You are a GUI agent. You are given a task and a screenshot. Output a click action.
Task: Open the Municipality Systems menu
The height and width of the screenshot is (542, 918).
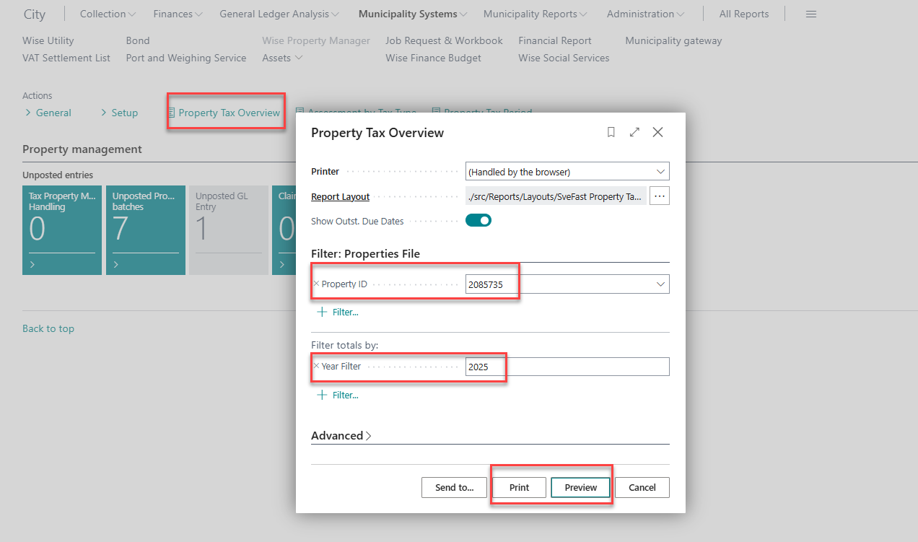click(413, 14)
